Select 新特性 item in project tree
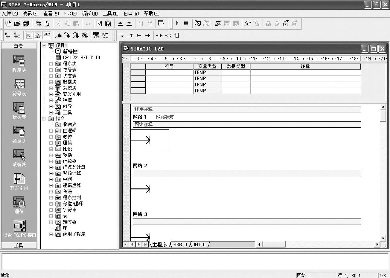 [70, 51]
